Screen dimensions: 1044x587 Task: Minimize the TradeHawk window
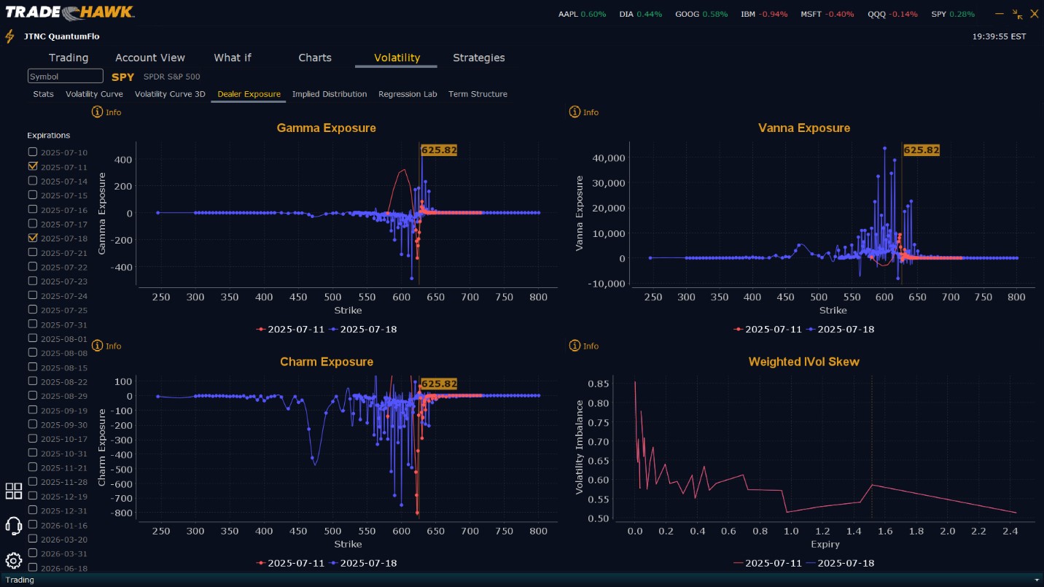(1000, 13)
